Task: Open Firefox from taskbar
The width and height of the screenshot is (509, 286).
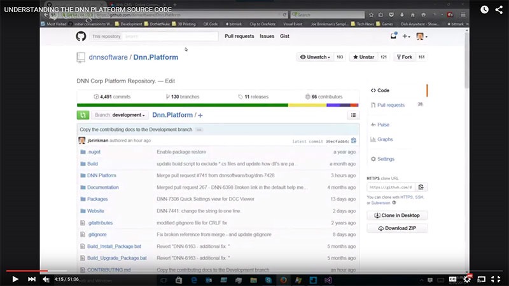Action: 283,280
